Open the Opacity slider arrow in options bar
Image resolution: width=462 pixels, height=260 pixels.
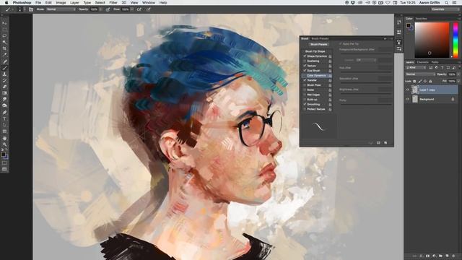point(101,9)
